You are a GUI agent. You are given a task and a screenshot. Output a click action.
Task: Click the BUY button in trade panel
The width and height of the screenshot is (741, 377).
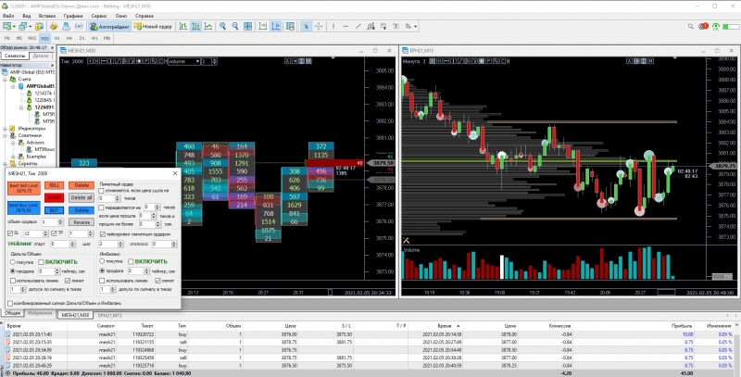click(x=55, y=210)
